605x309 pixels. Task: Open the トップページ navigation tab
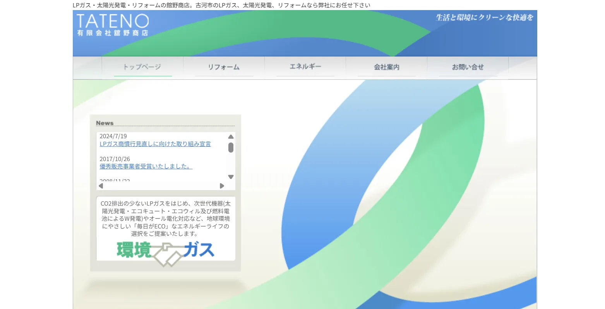click(142, 67)
